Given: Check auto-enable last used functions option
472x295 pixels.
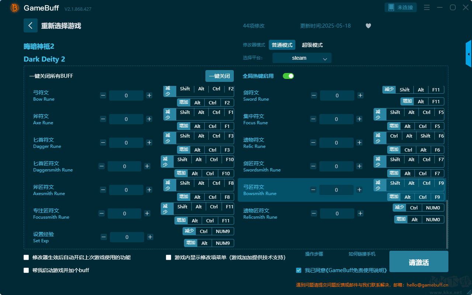Looking at the screenshot, I should 26,257.
